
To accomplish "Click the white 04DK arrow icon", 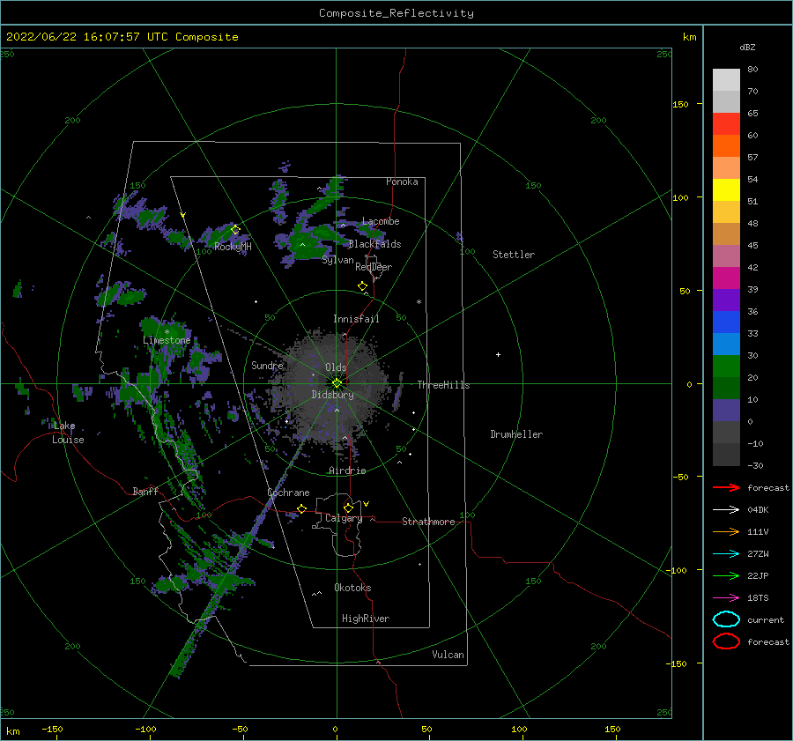I will coord(726,509).
